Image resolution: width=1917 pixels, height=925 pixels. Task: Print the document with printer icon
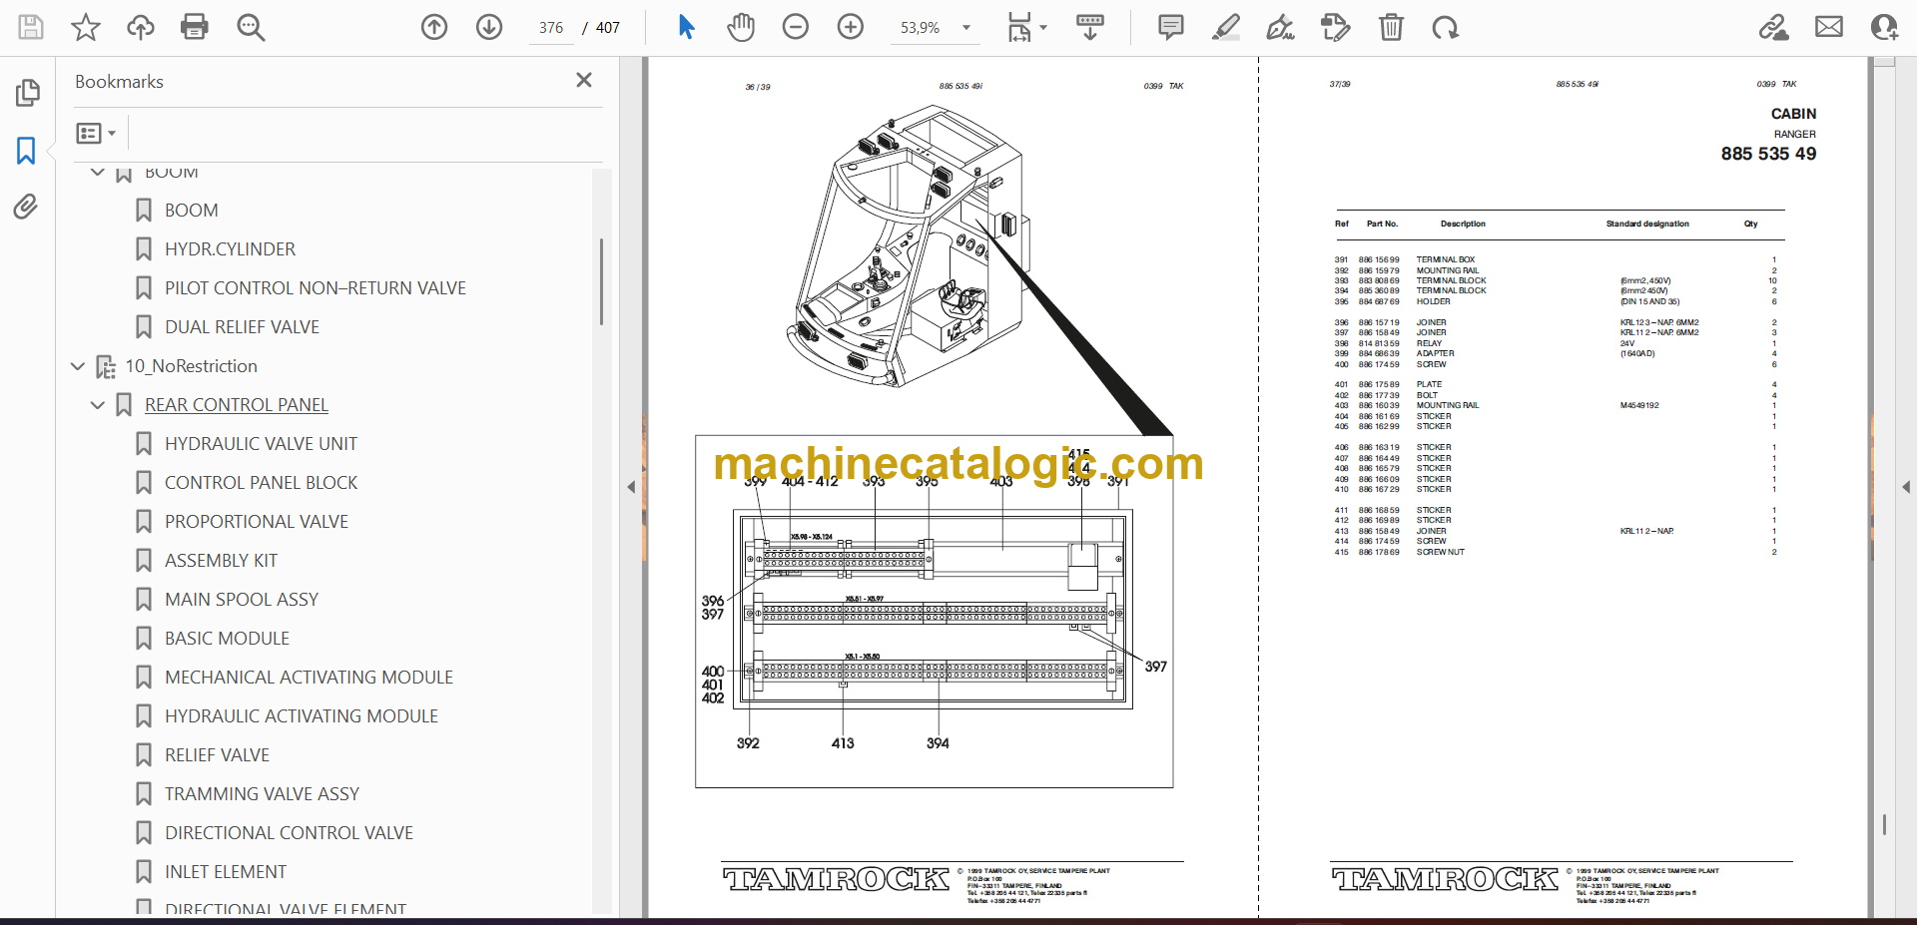(195, 27)
